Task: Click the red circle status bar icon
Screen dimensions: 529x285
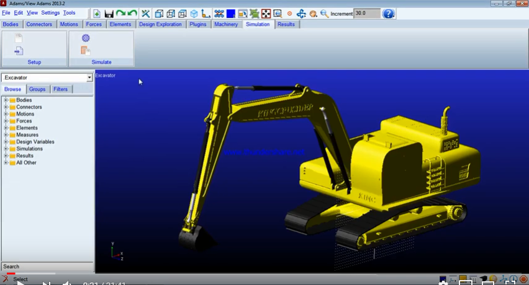Action: 523,279
